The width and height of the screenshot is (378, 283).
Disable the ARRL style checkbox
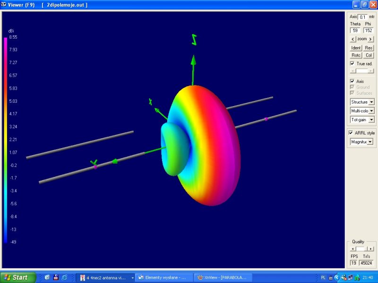coord(351,133)
